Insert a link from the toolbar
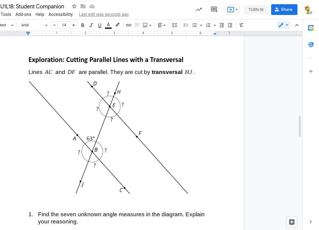Viewport: 319px width, 230px height. click(128, 25)
